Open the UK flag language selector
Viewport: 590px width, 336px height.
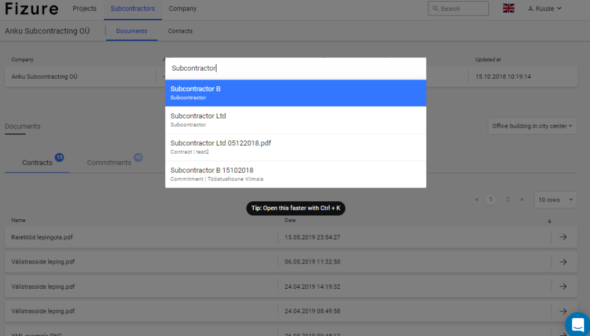(508, 8)
